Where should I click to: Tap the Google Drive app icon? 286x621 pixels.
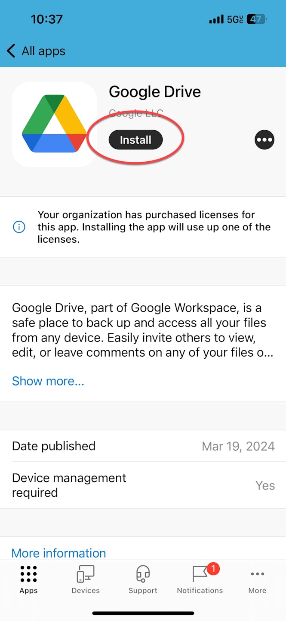(x=54, y=124)
